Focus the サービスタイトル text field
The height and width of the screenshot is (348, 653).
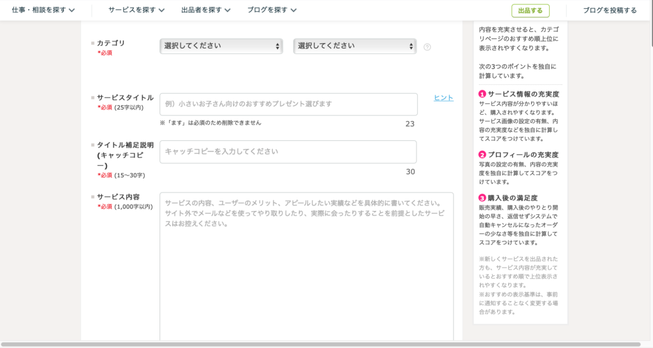(x=288, y=104)
